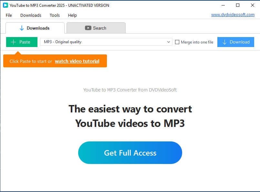This screenshot has width=260, height=192.
Task: Click the blue arrow icon on Downloads tab
Action: pos(22,28)
